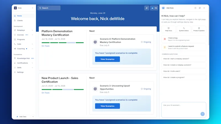221x124 pixels.
Task: Open Skills in sidebar
Action: coord(19,68)
